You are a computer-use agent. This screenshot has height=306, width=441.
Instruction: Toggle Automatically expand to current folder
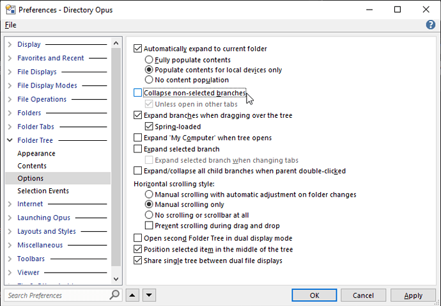click(x=137, y=49)
